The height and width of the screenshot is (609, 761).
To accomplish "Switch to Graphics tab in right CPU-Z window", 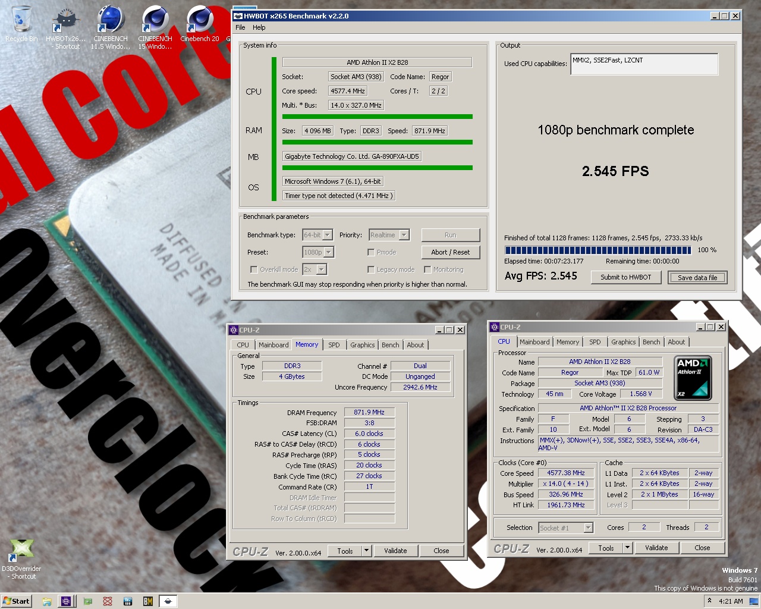I will 623,342.
